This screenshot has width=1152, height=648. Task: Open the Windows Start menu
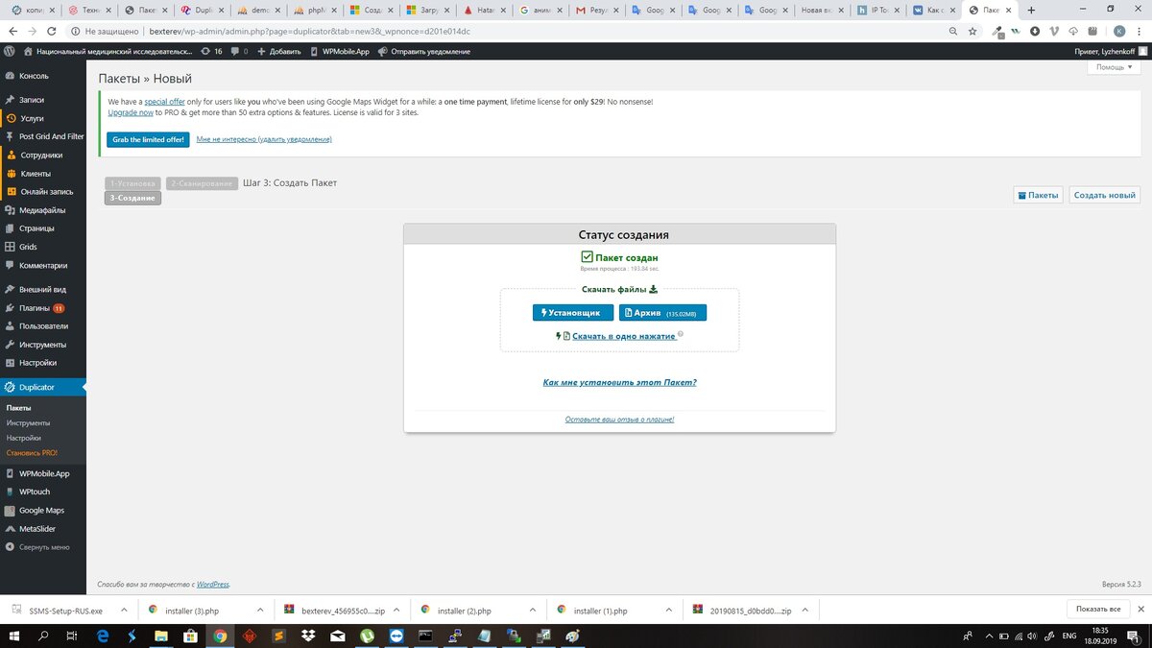pos(13,636)
